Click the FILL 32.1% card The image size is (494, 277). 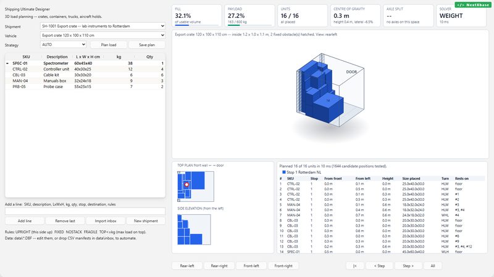pyautogui.click(x=196, y=16)
